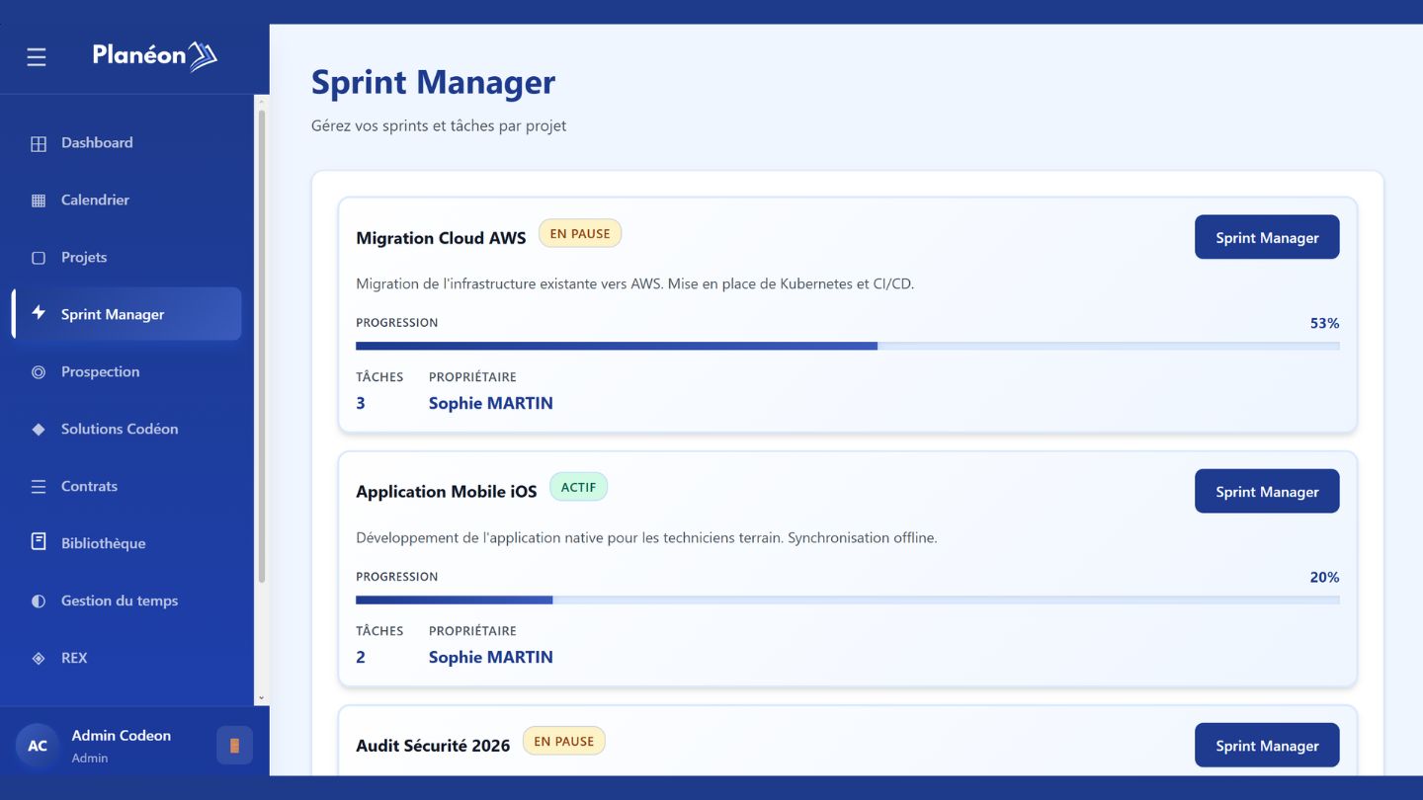Click task count 3 in Migration card
This screenshot has height=800, width=1423.
click(x=361, y=403)
